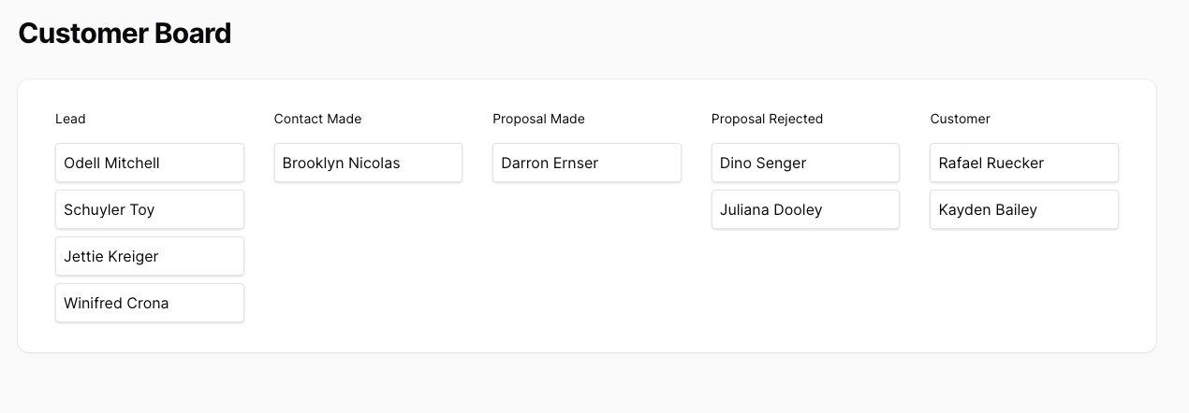Open the Darron Ernser proposal card
This screenshot has height=413, width=1189.
pyautogui.click(x=587, y=163)
